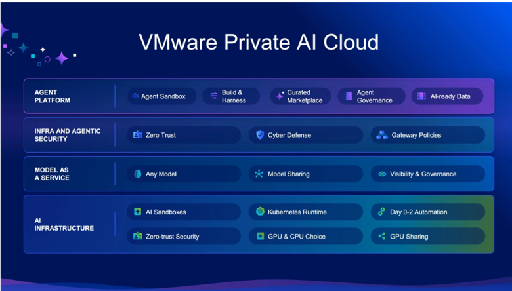Select the Gateway Policies label
Viewport: 512px width, 291px height.
coord(416,135)
